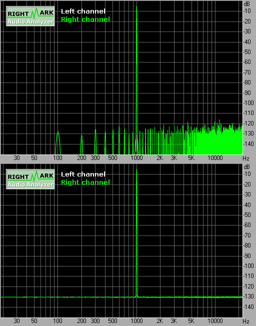Click the 200 Hz harmonic lobe in upper graph
This screenshot has height=326, width=256.
(81, 144)
